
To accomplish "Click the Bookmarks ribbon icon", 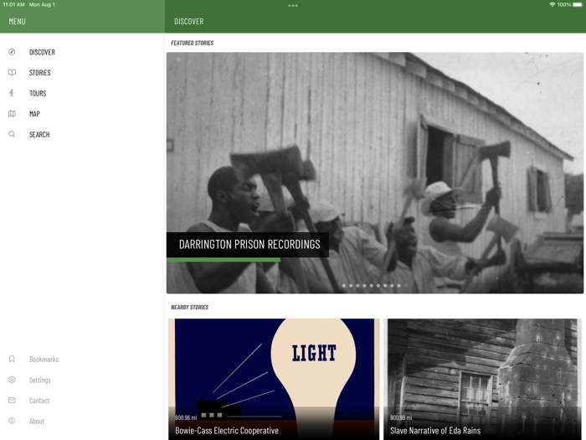I will pyautogui.click(x=12, y=360).
